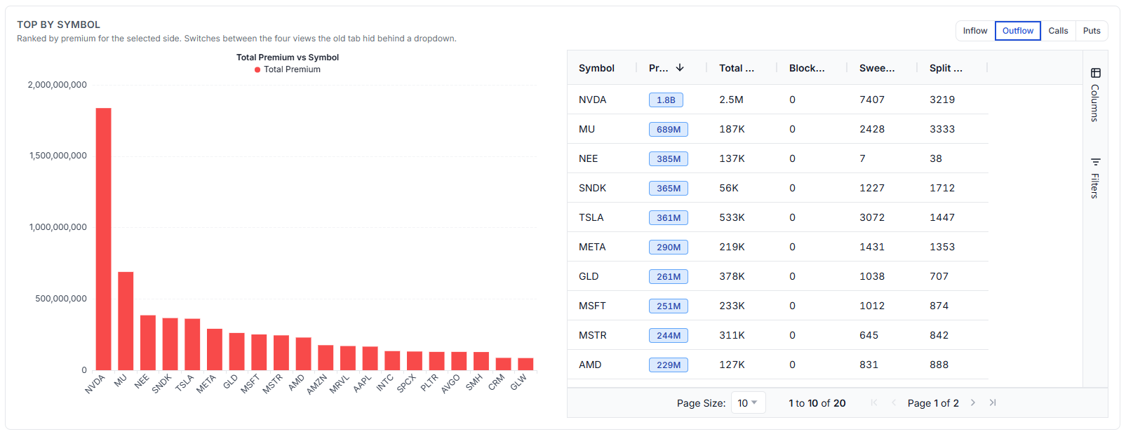Switch to the Puts tab
Viewport: 1126px width, 434px height.
coord(1092,31)
